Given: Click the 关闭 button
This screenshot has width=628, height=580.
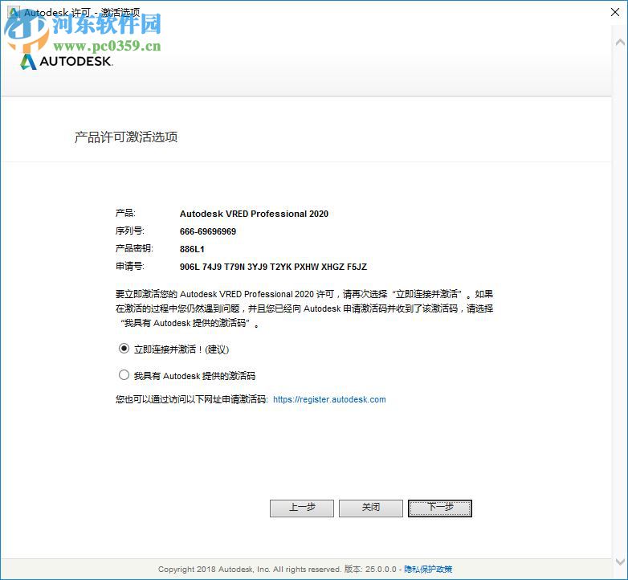Looking at the screenshot, I should click(x=370, y=508).
